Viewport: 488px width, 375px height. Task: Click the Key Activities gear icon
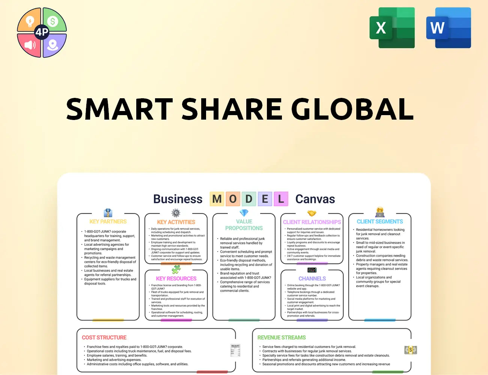pyautogui.click(x=176, y=213)
